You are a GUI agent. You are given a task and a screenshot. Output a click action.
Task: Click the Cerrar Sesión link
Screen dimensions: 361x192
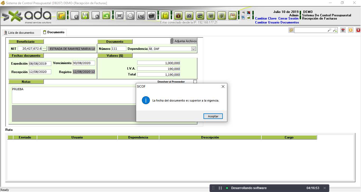coord(288,18)
